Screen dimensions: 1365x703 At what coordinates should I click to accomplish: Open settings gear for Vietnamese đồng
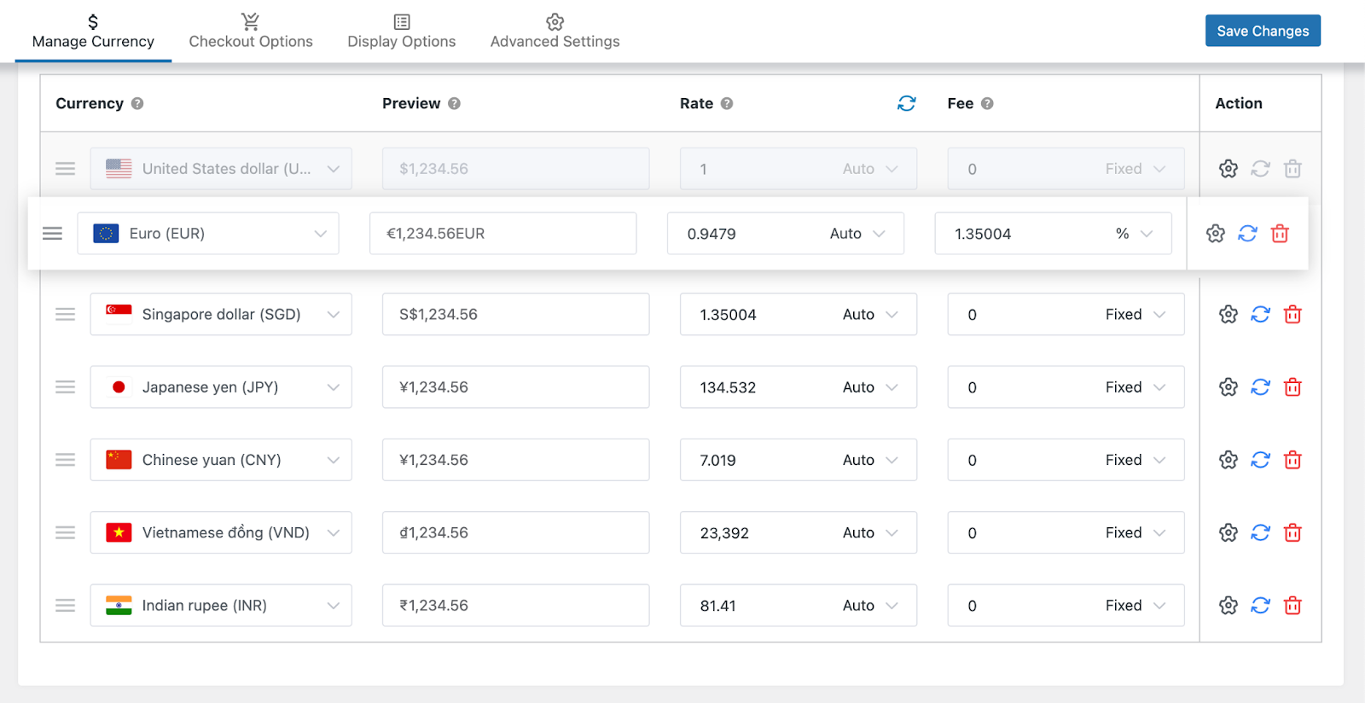[1228, 532]
